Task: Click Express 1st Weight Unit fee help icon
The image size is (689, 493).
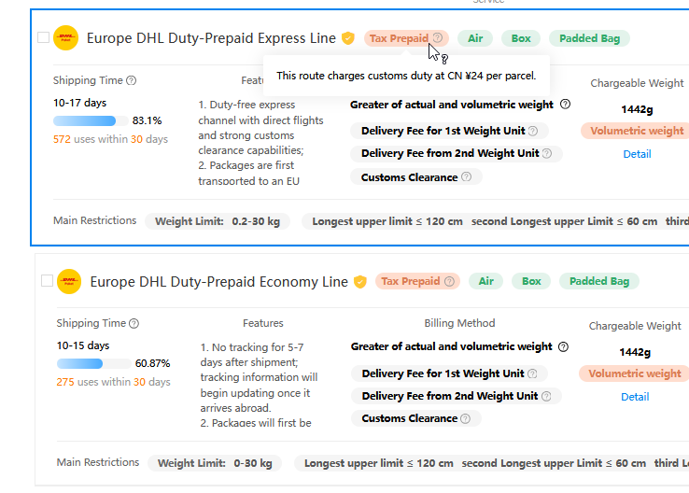Action: click(x=532, y=131)
